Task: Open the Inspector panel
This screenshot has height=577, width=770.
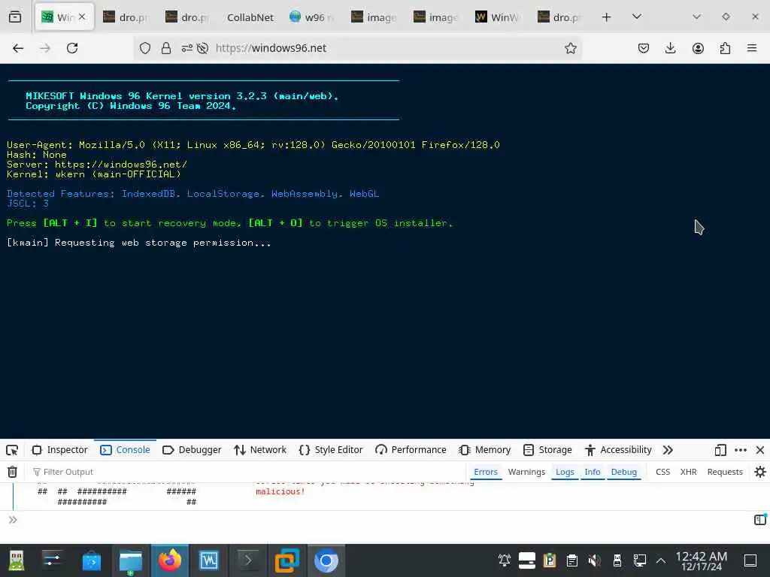Action: [60, 450]
